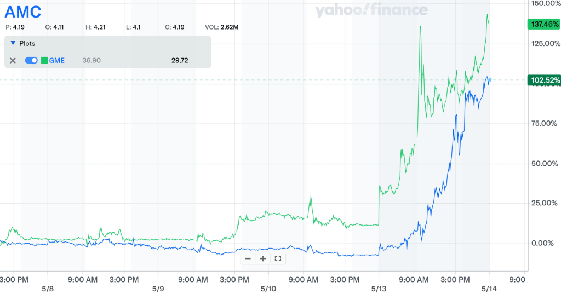
Task: Collapse the Plots panel triangle
Action: [x=13, y=43]
